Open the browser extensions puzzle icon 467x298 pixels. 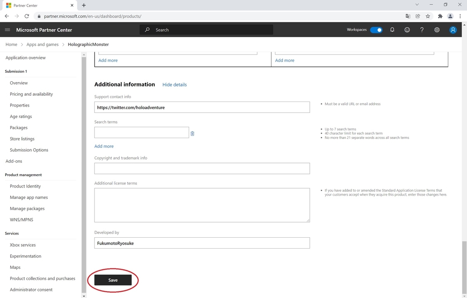click(x=440, y=16)
